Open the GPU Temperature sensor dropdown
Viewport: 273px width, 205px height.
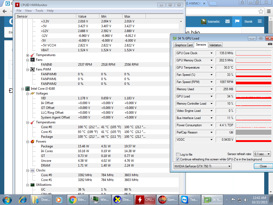pos(211,68)
